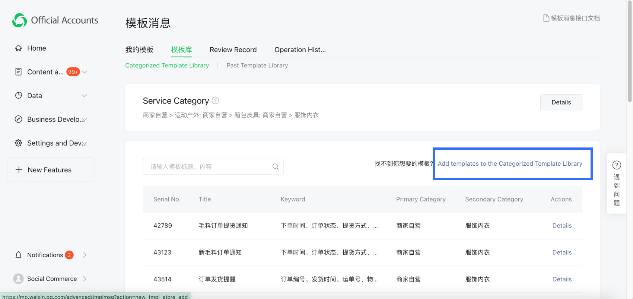Open the Notifications arrow

pos(85,255)
